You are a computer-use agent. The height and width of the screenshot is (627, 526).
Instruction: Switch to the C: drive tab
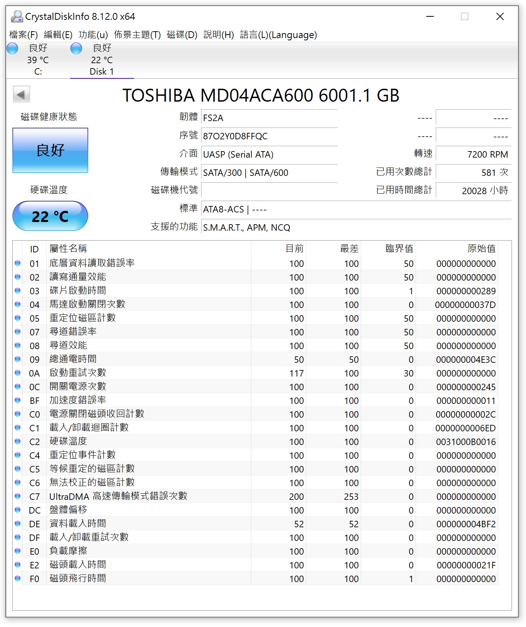(38, 60)
